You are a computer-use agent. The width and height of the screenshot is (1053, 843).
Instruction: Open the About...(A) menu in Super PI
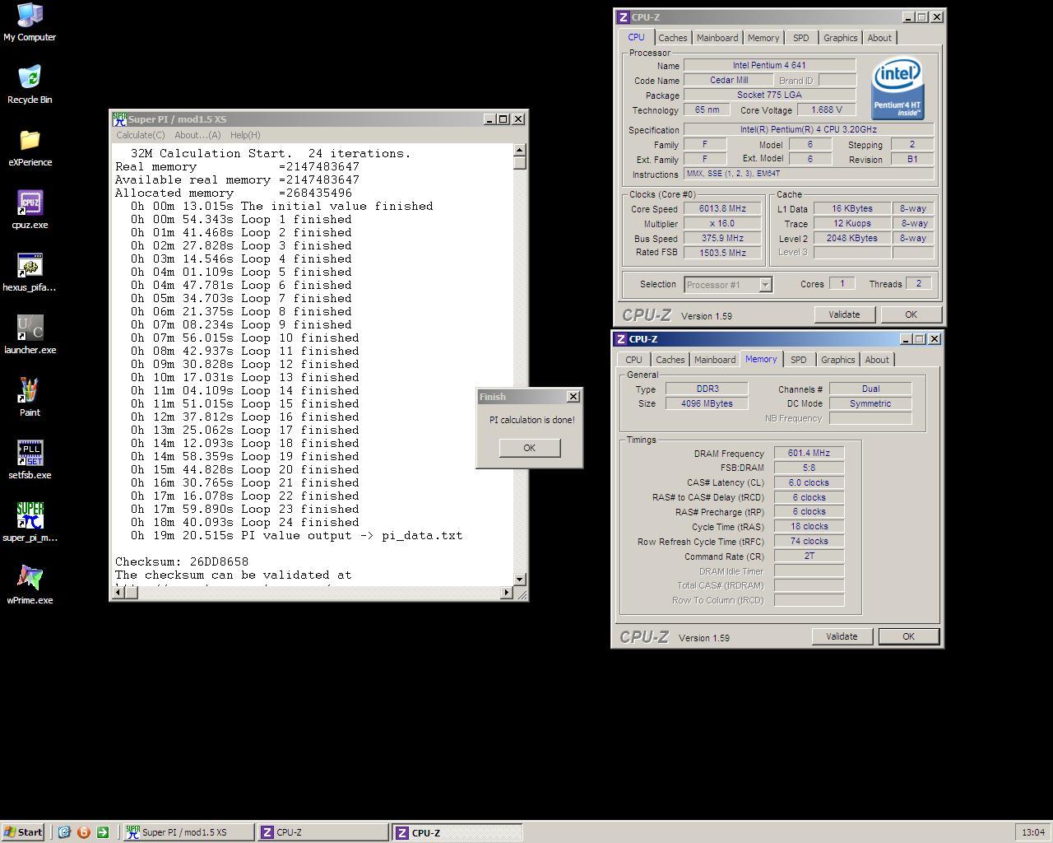(197, 135)
